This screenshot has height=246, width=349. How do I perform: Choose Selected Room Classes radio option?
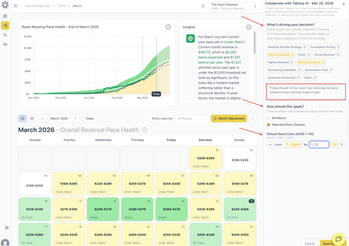click(269, 125)
